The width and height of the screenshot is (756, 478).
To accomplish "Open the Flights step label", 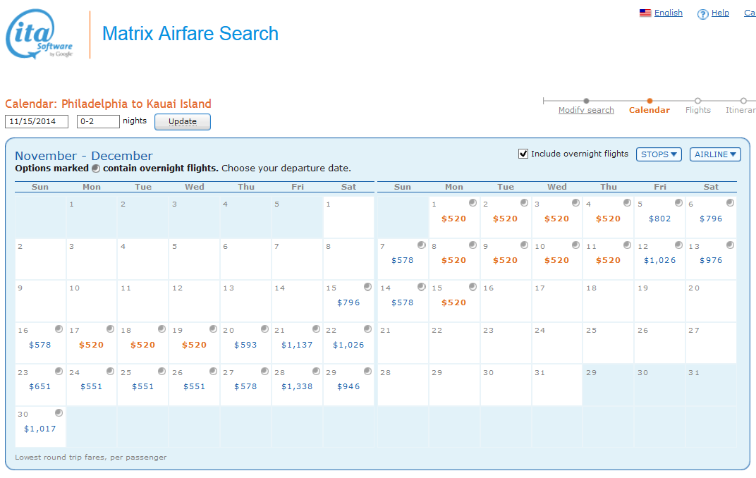I will (697, 110).
